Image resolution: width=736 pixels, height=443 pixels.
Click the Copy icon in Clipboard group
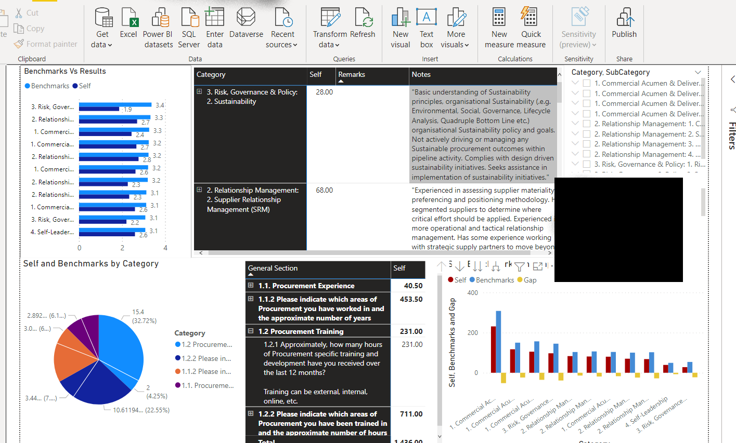coord(19,29)
